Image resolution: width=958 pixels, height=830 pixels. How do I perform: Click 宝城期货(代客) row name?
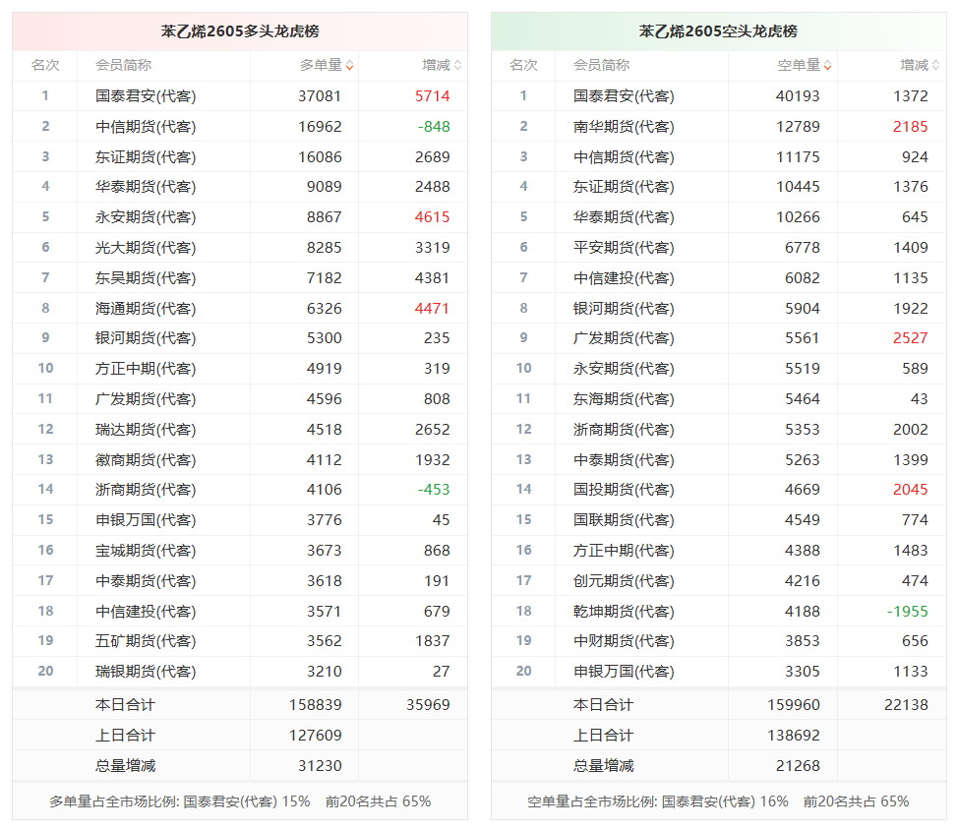(x=146, y=551)
